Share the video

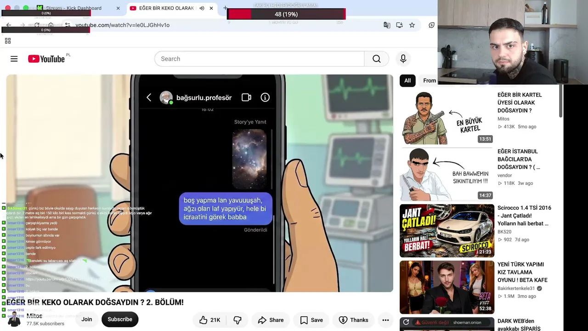tap(271, 320)
